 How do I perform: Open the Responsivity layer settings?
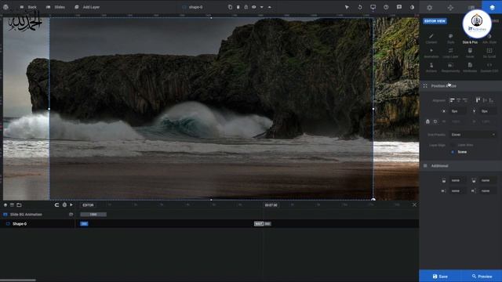click(x=451, y=67)
